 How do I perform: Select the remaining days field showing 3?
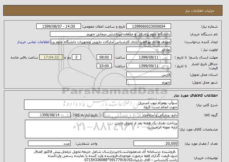click(76, 57)
